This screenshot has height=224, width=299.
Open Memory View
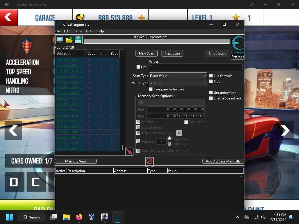(x=76, y=161)
